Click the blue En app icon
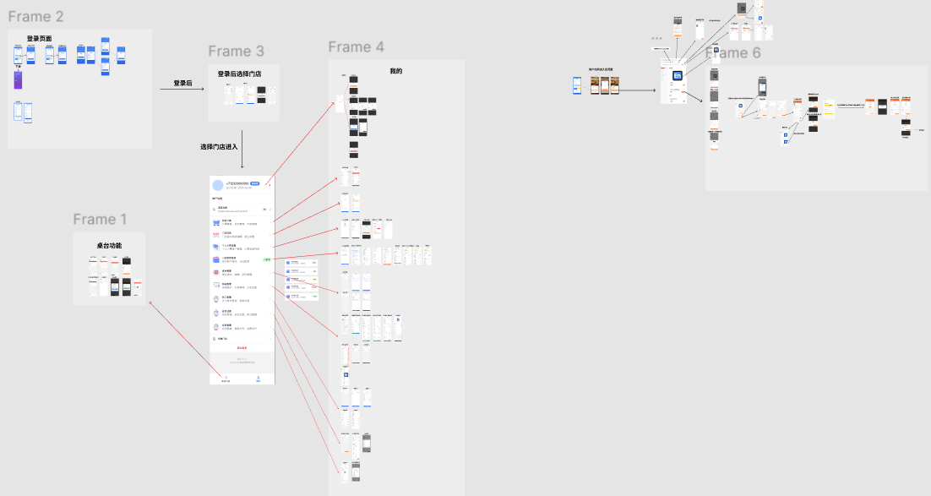The image size is (931, 496). (x=677, y=75)
